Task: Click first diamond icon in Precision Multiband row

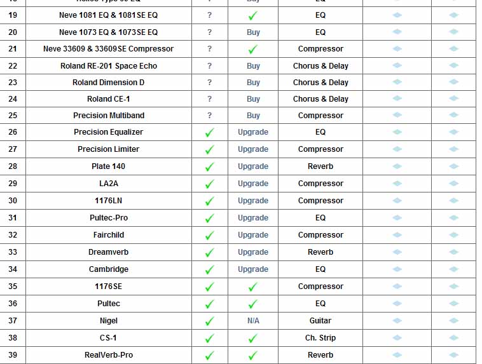Action: (x=397, y=116)
